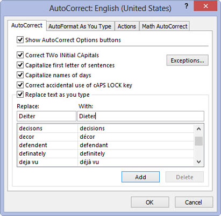Click the Replace field containing Deiter
The image size is (221, 216).
46,116
